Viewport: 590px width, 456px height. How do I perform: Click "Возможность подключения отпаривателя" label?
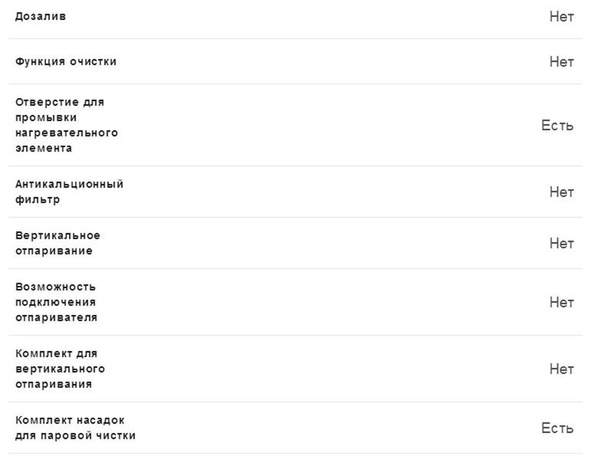tap(56, 303)
